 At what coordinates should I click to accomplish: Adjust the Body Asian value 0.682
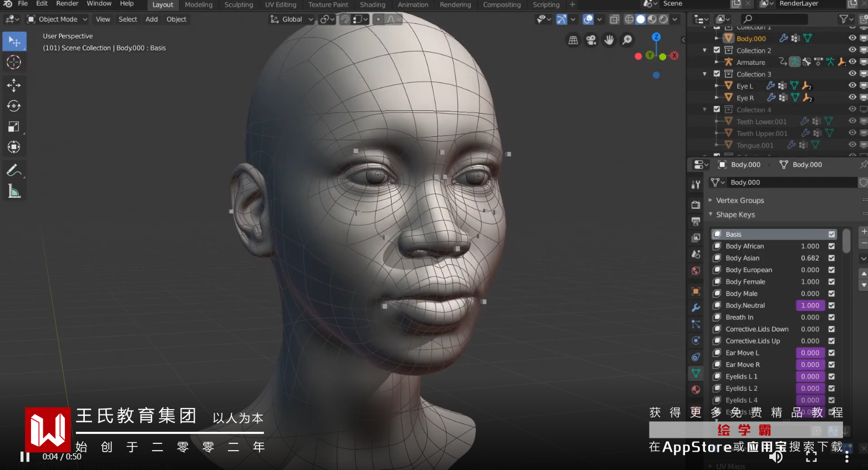(810, 258)
